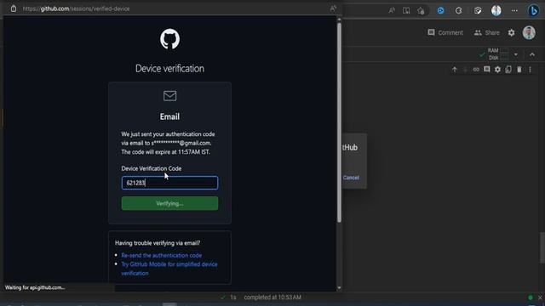Open the browser essentials icon in the Edge toolbar
The height and width of the screenshot is (306, 545).
pos(478,10)
